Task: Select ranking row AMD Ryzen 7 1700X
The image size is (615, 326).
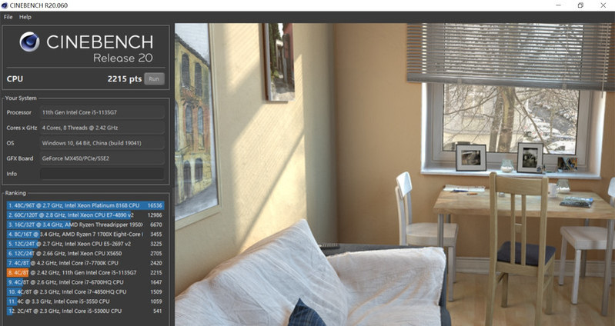Action: click(85, 235)
